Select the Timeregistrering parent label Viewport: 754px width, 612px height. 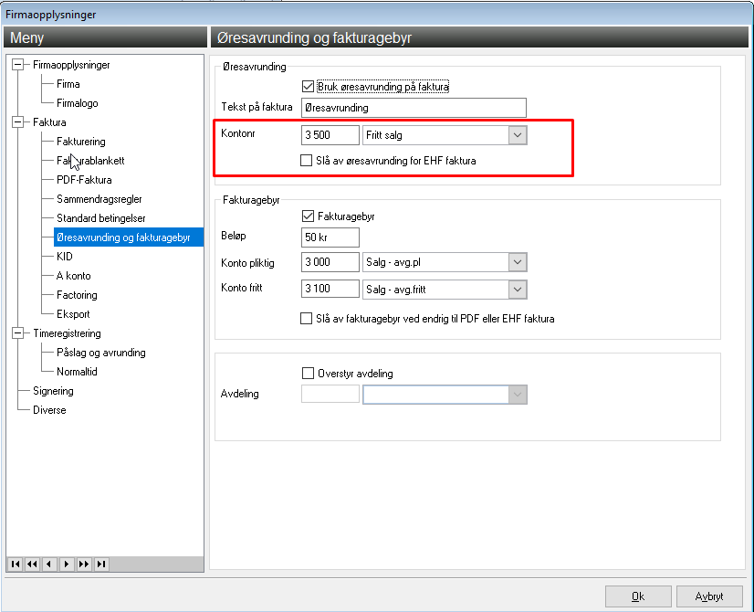click(x=67, y=333)
